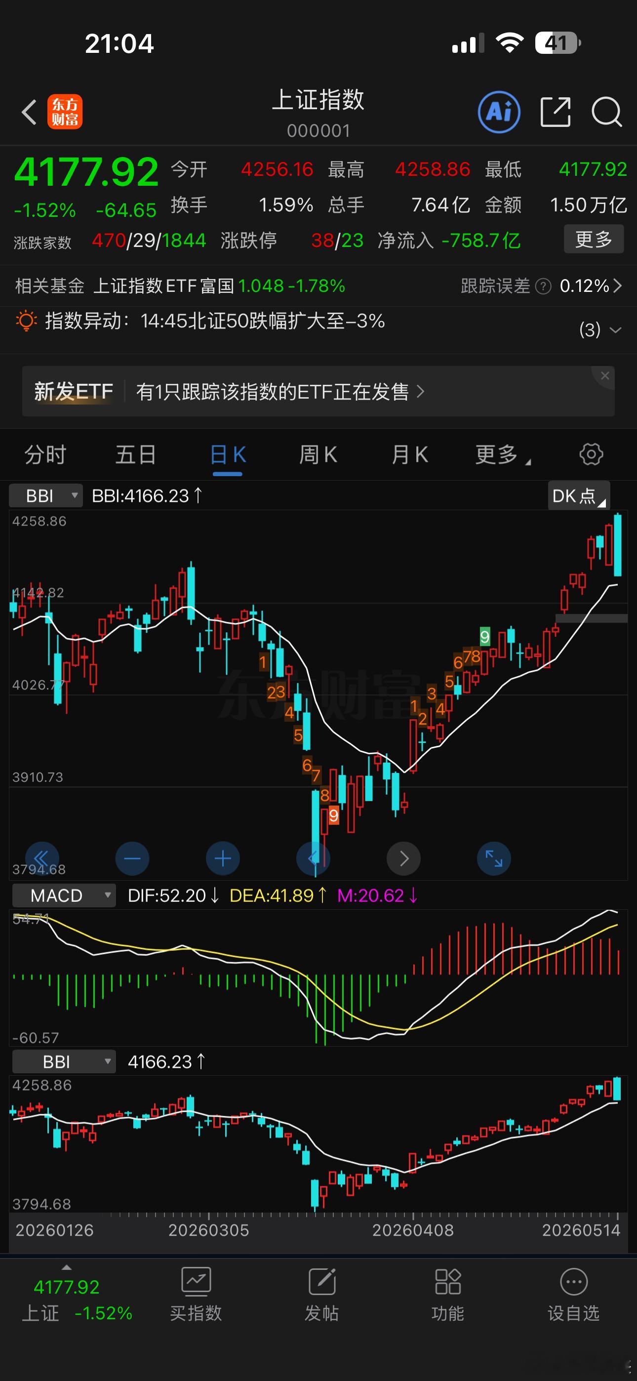Screen dimensions: 637x1381
Task: Tap the 上证指数 title
Action: pos(318,100)
